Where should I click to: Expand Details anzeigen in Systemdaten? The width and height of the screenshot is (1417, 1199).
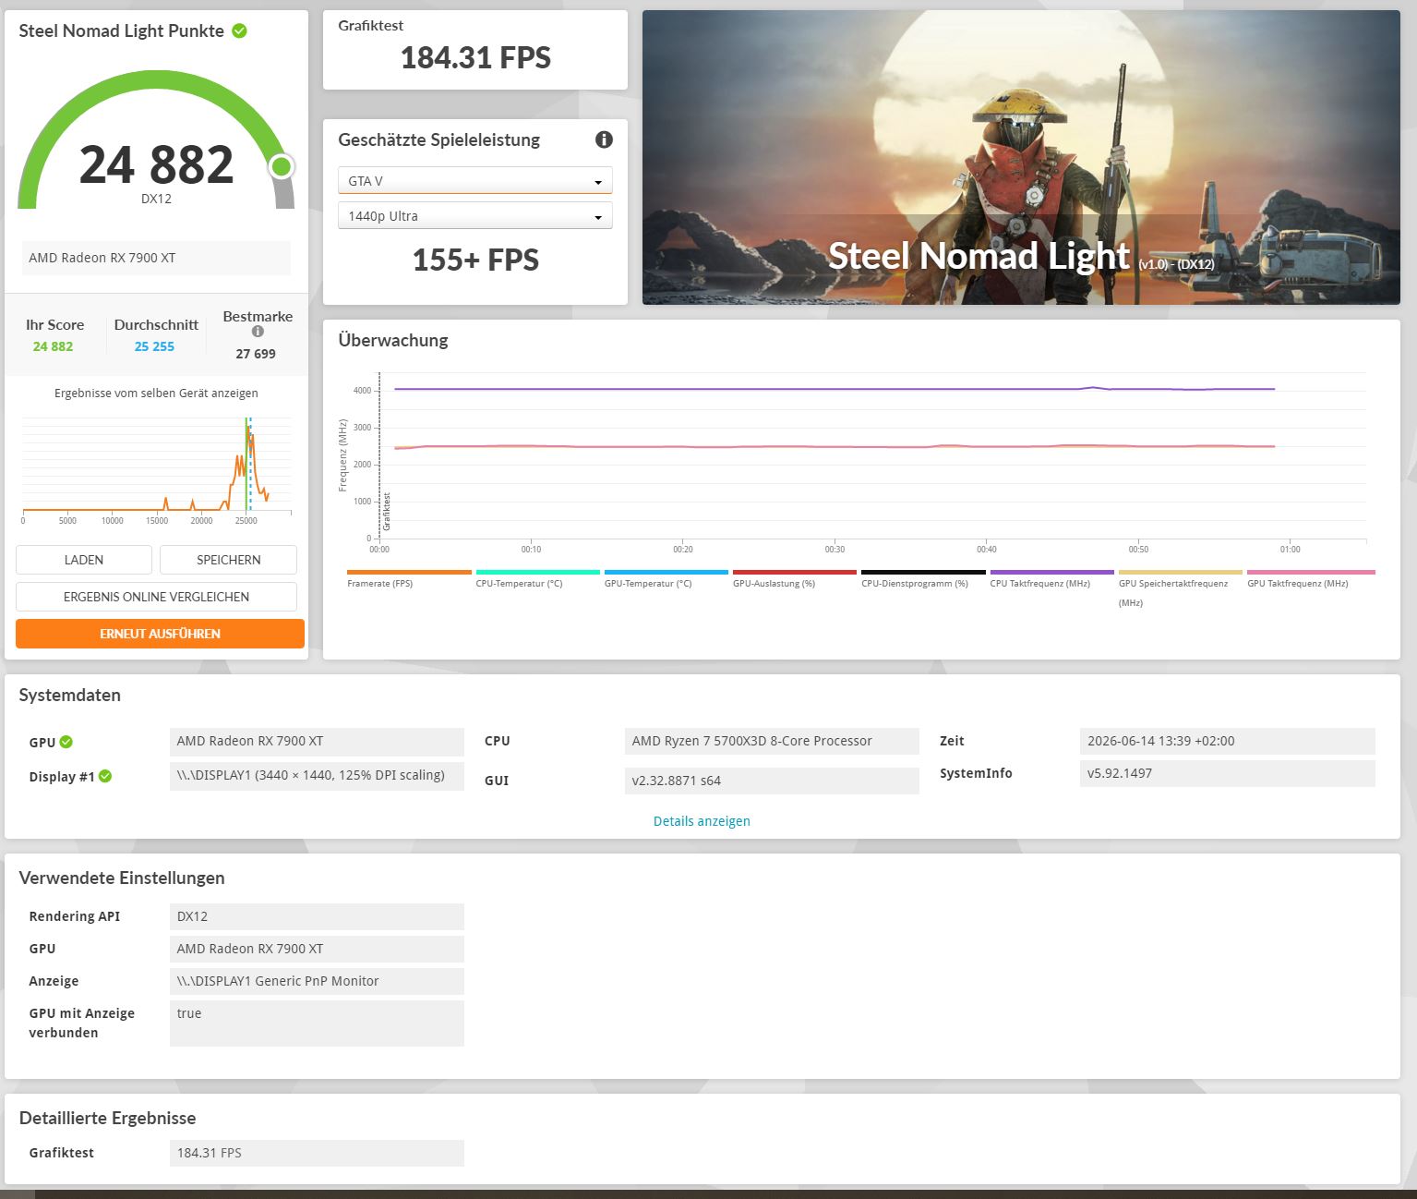click(x=702, y=821)
